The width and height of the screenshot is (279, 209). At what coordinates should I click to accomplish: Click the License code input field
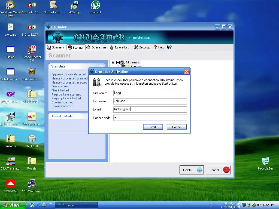[x=150, y=118]
